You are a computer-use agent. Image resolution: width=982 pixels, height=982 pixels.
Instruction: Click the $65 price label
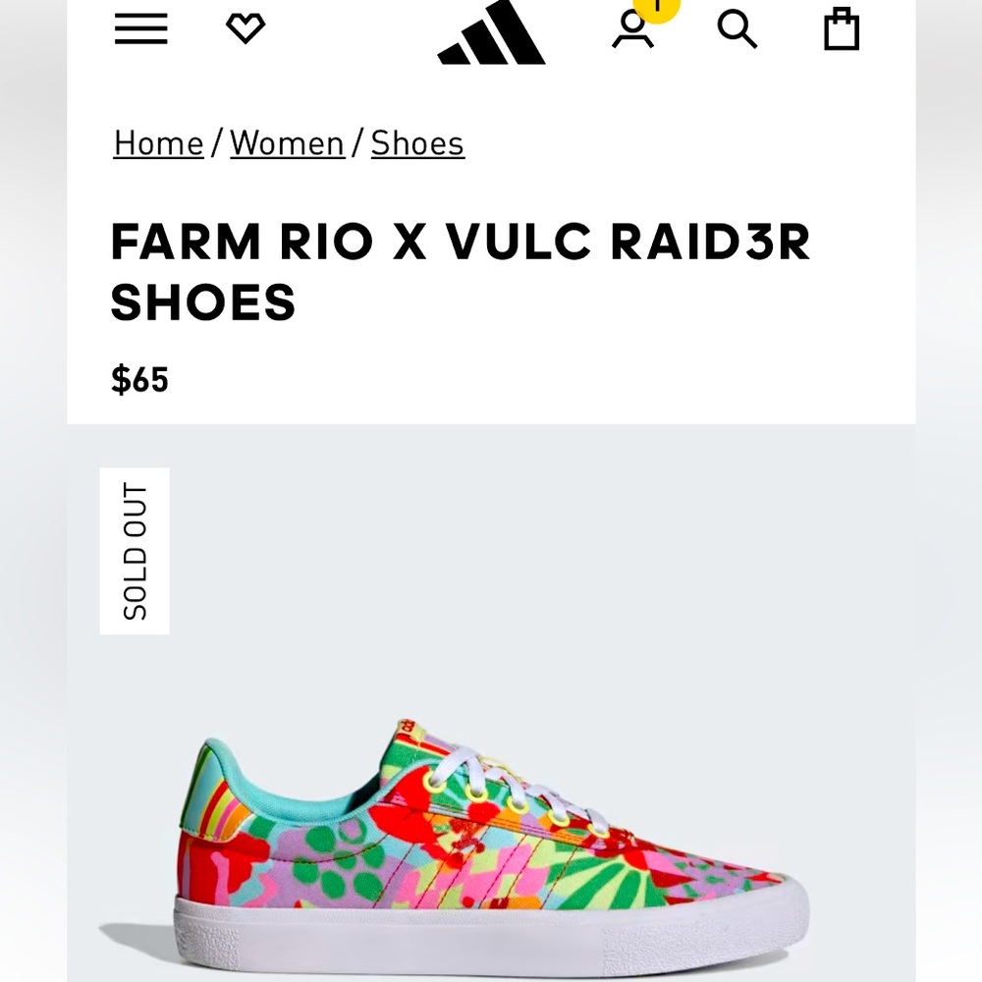(140, 379)
